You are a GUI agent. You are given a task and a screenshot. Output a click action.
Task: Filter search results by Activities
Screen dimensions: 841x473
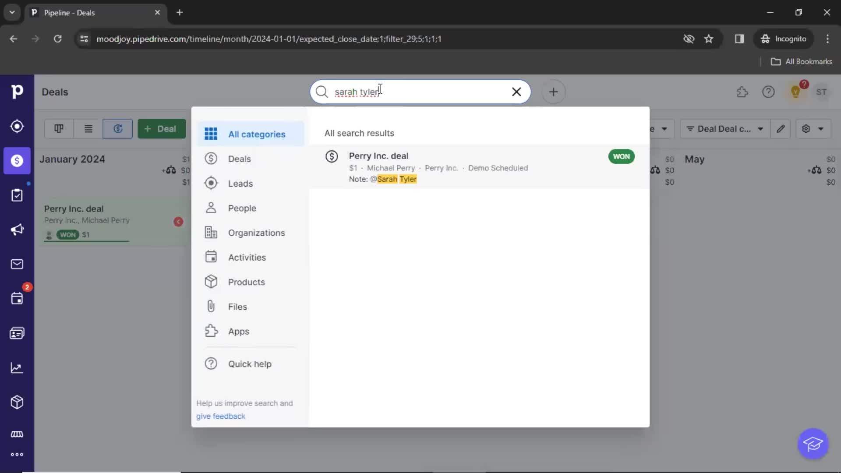pos(251,258)
